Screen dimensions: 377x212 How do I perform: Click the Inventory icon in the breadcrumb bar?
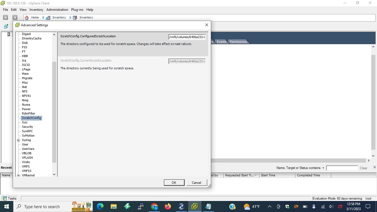tap(48, 17)
